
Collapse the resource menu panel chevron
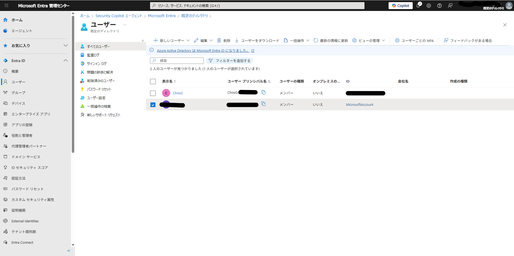143,41
